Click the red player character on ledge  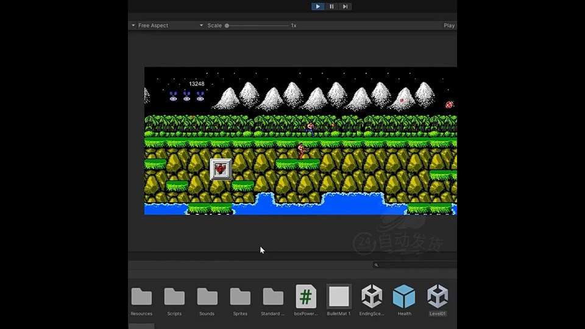(x=302, y=151)
